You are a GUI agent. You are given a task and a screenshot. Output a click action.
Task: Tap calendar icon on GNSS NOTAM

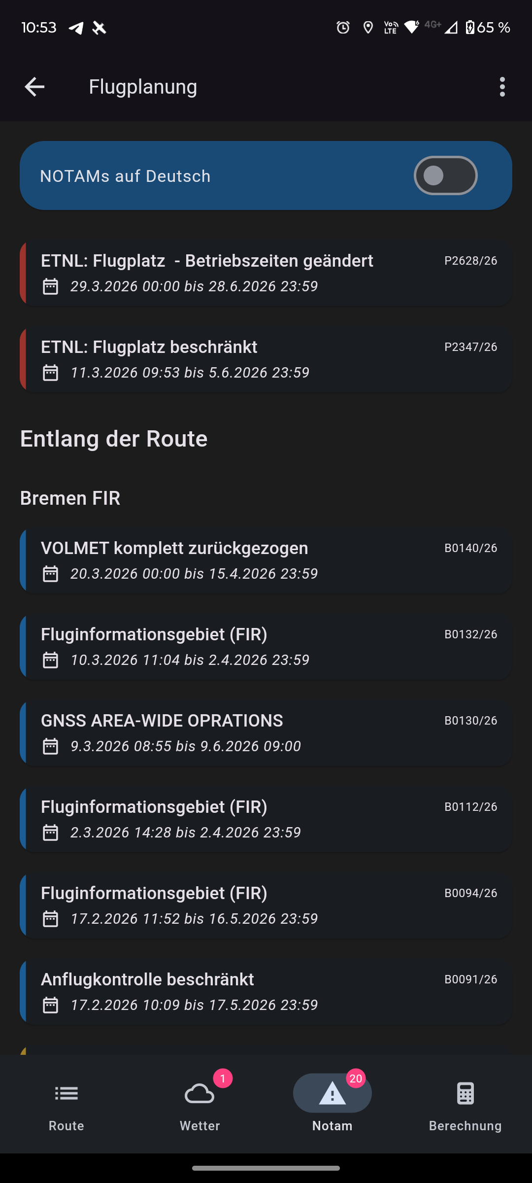click(x=50, y=746)
